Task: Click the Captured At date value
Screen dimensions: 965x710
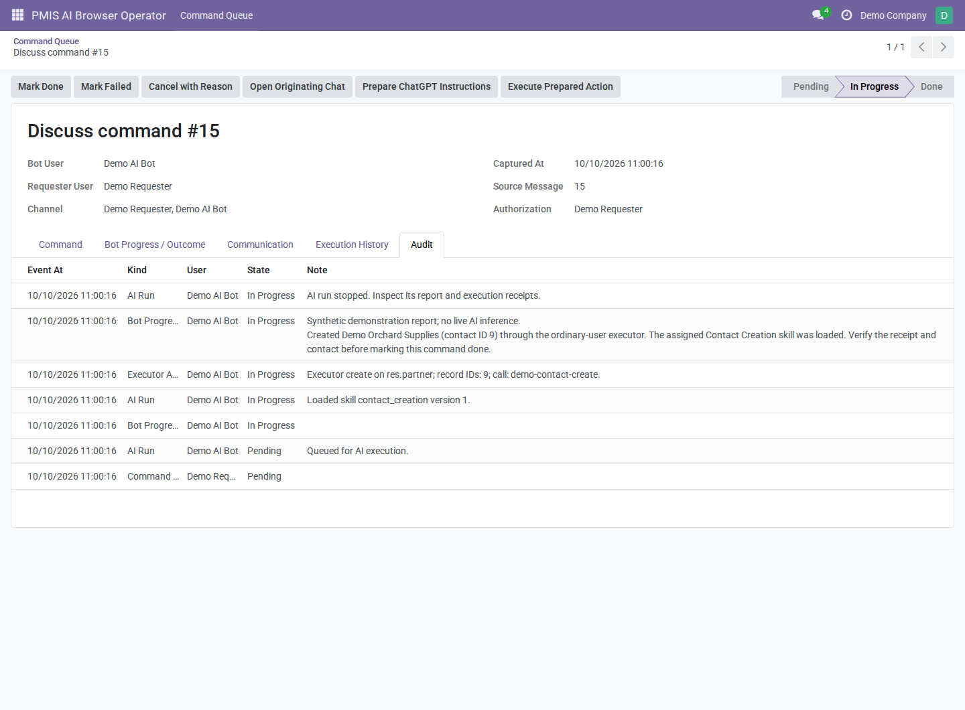Action: pyautogui.click(x=619, y=163)
